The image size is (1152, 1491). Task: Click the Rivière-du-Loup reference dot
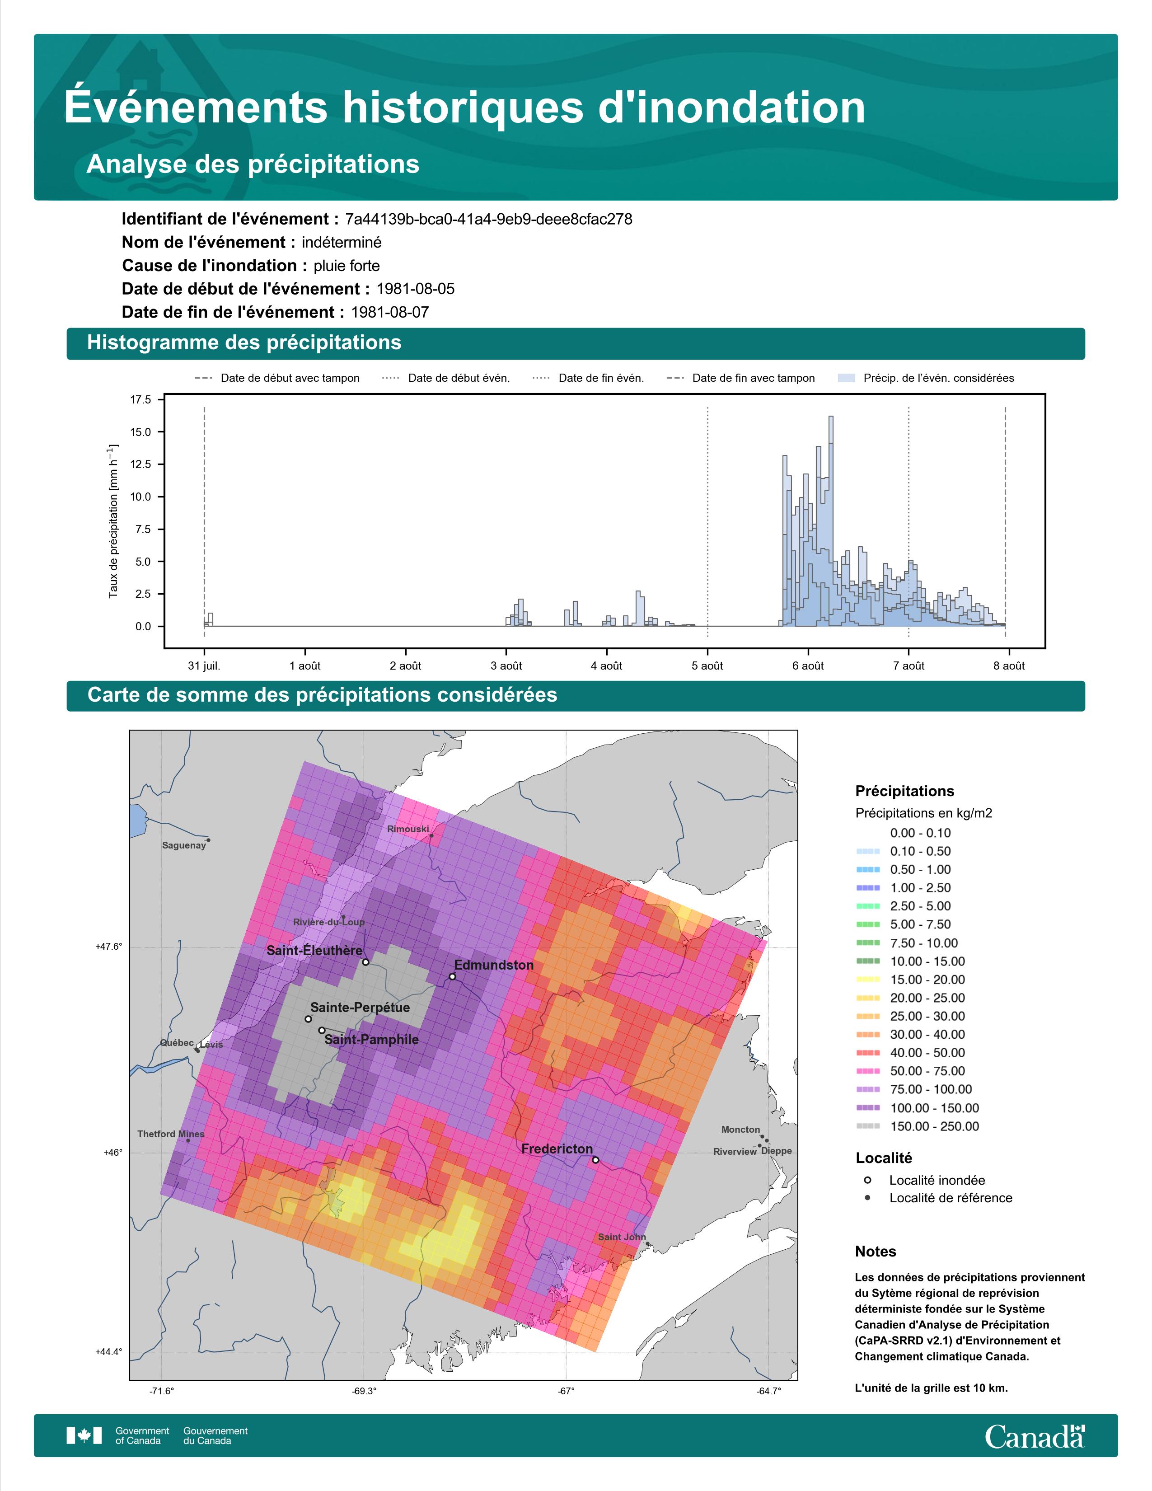click(x=343, y=917)
